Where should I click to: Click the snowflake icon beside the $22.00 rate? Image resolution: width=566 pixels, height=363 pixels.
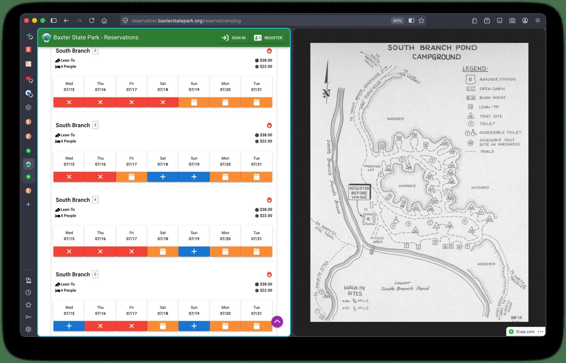click(256, 67)
